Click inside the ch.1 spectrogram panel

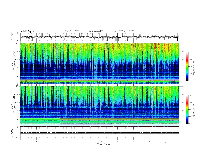click(x=100, y=63)
